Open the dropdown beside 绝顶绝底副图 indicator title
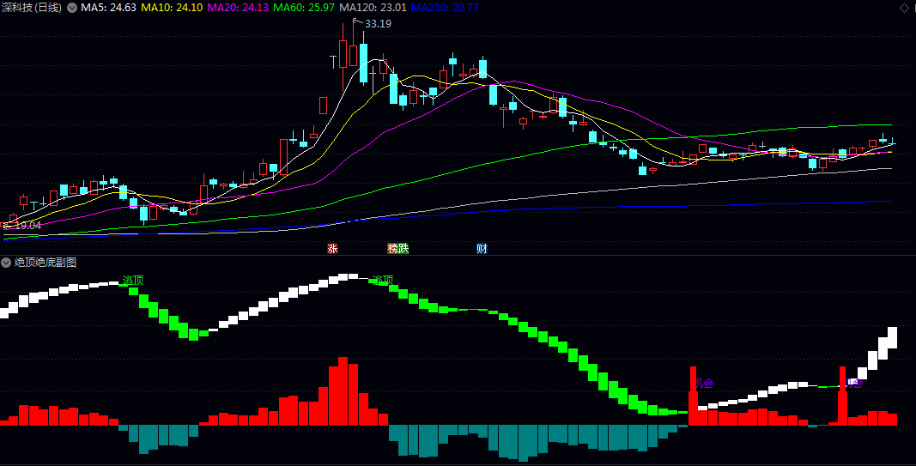This screenshot has width=916, height=466. (x=6, y=263)
